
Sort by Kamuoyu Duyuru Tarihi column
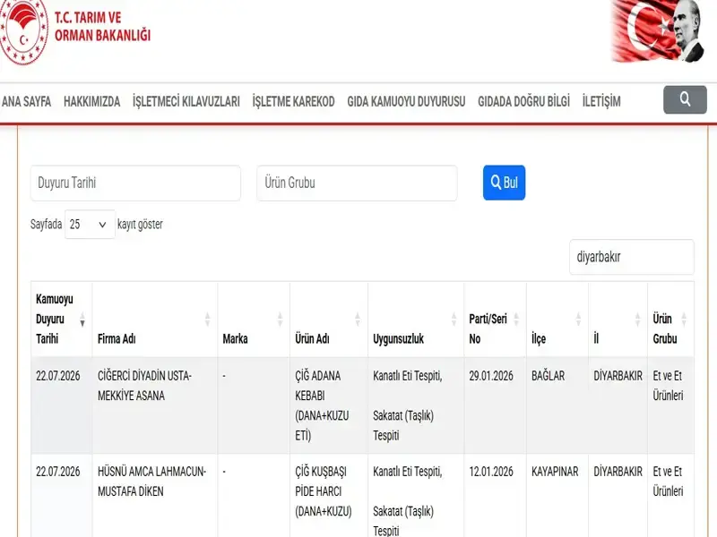(61, 320)
